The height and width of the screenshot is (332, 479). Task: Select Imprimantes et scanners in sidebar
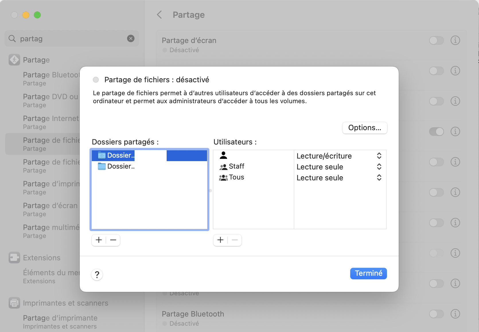(x=65, y=303)
